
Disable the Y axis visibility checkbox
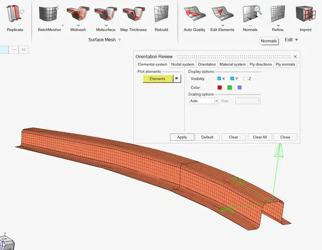point(232,79)
